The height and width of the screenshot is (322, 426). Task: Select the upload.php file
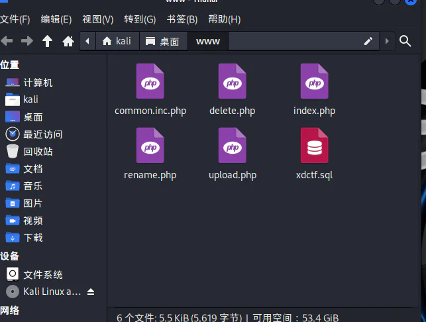[233, 154]
